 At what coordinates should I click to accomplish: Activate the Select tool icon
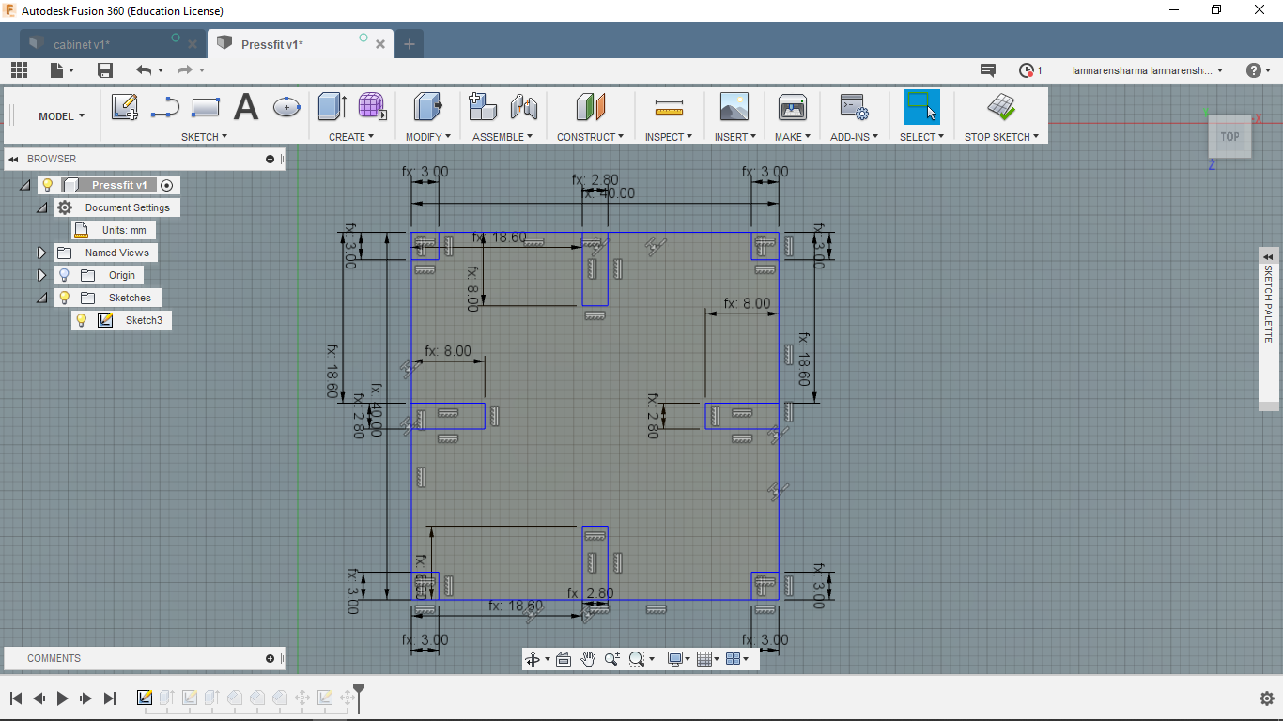(922, 107)
